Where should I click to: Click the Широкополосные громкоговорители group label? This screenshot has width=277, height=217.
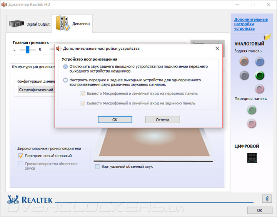(49, 148)
